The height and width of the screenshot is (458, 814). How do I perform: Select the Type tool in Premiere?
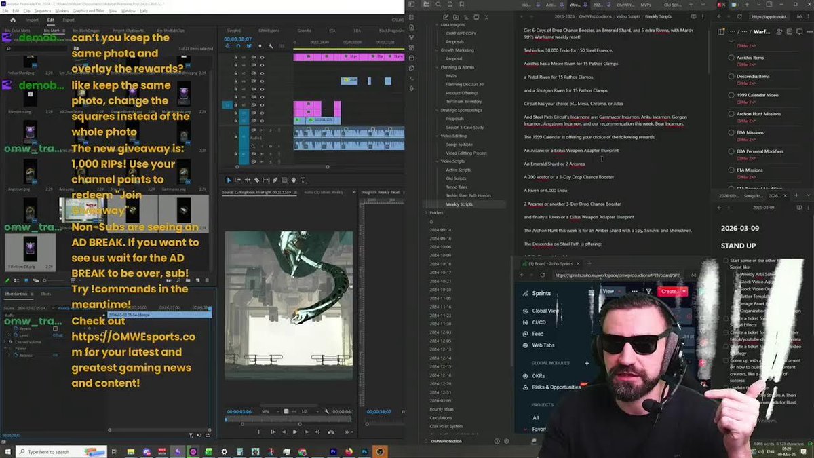303,180
